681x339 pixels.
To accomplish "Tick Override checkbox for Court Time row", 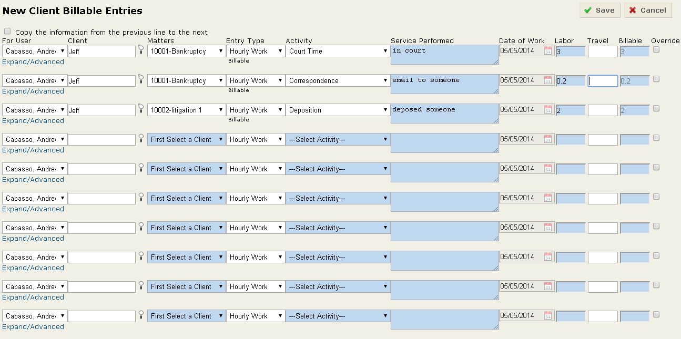I will pos(656,50).
